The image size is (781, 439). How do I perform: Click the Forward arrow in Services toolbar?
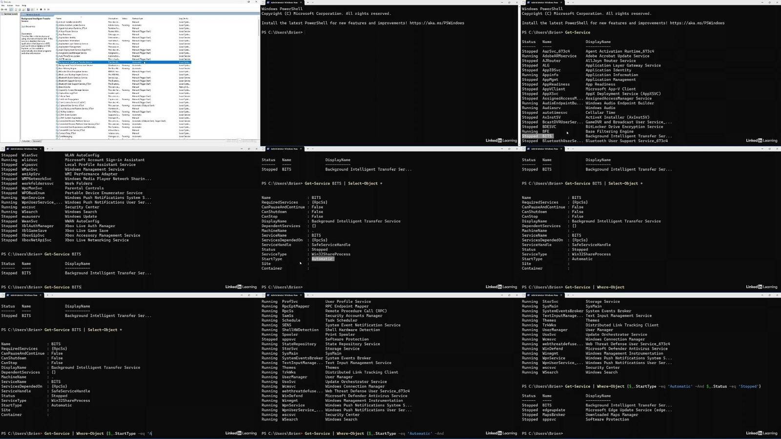[6, 9]
